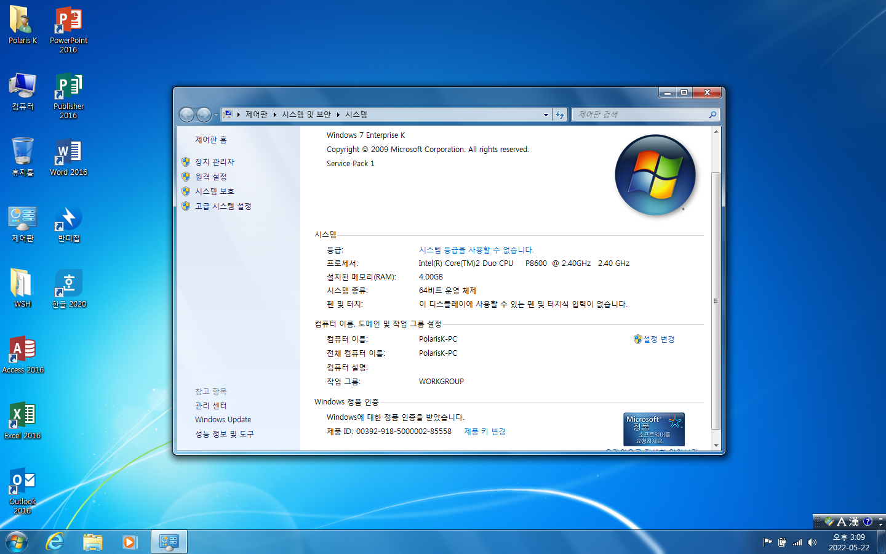Select the Control Panel taskbar button

169,542
